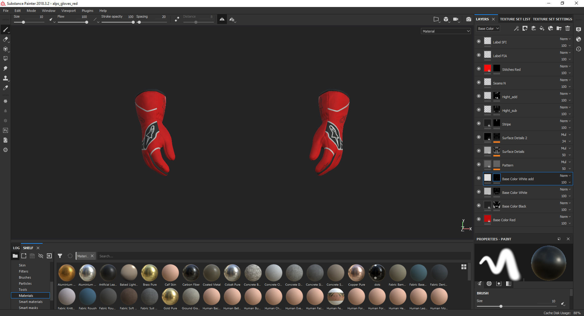Hide the Surface Details 2 layer
The width and height of the screenshot is (584, 316).
click(x=479, y=137)
